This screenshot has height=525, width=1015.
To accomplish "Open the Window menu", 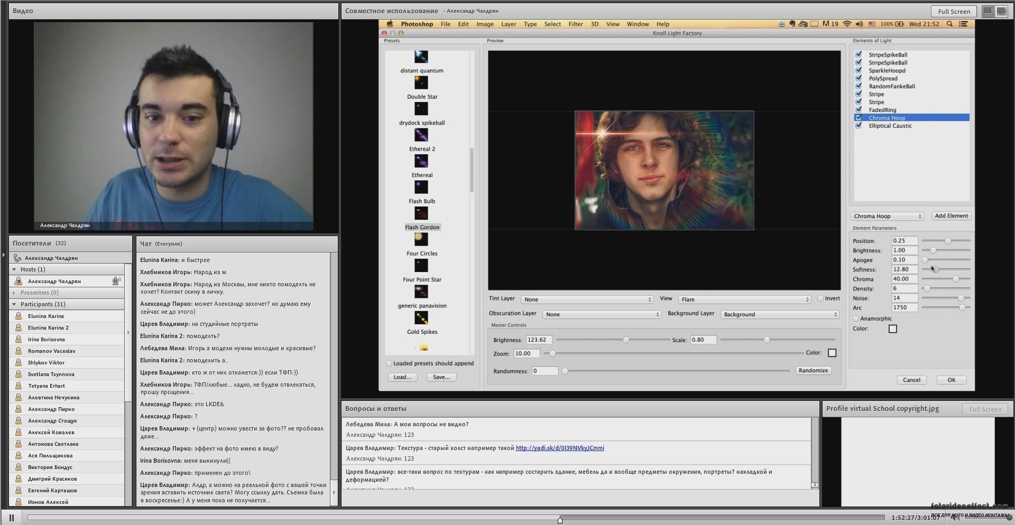I will [x=638, y=24].
